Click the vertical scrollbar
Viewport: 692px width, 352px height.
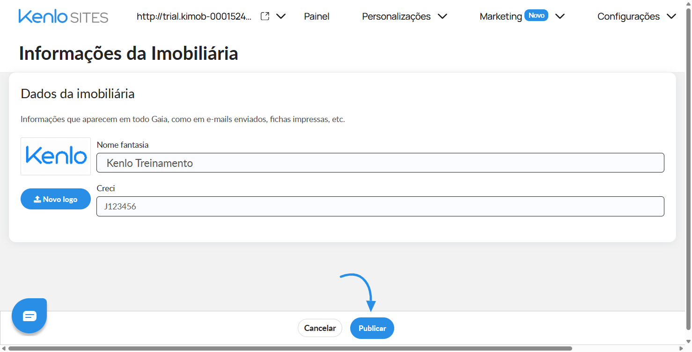(688, 168)
